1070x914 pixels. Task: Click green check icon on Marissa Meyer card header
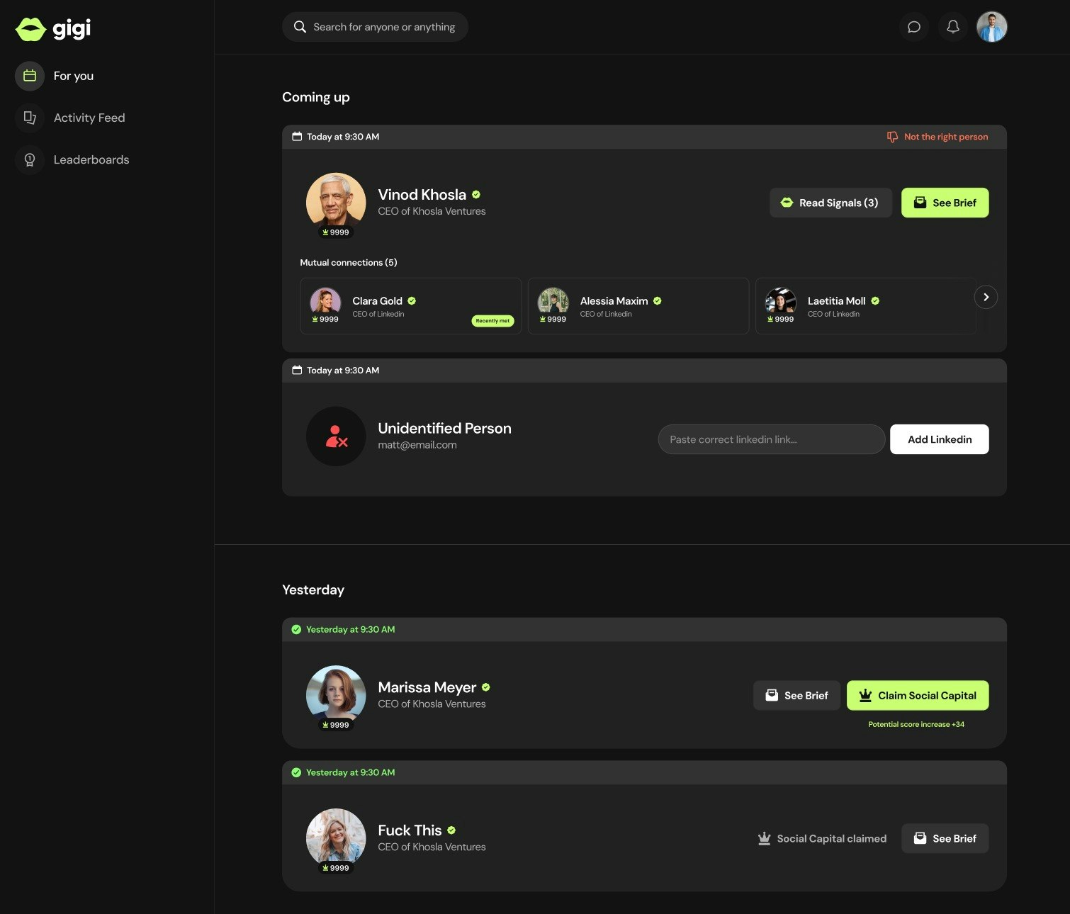[296, 629]
